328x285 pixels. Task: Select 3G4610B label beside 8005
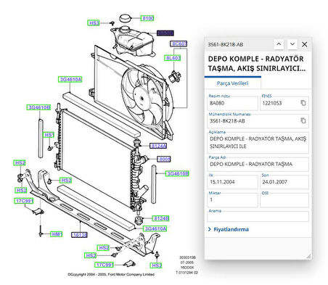[x=177, y=173]
